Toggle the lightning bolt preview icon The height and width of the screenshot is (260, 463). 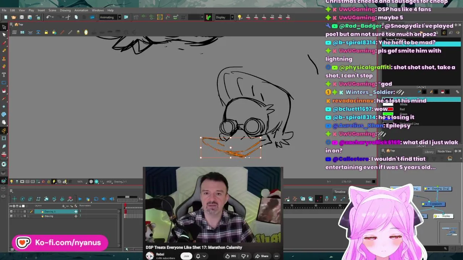54,181
